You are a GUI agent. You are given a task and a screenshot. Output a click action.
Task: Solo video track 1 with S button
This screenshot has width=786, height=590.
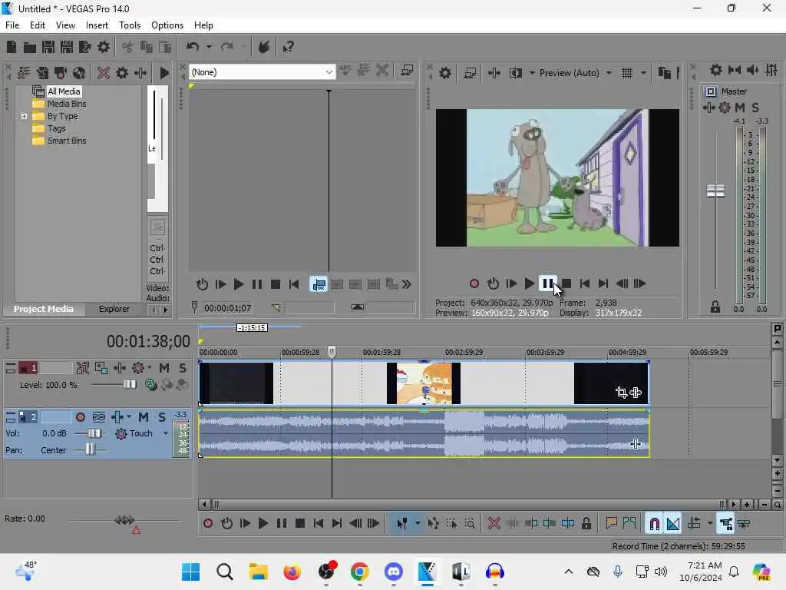click(183, 368)
